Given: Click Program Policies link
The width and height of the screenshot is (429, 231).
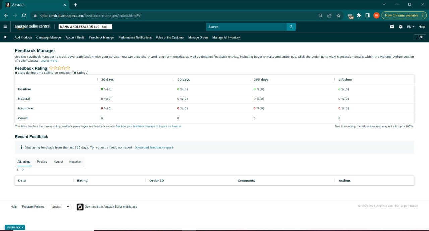Looking at the screenshot, I should tap(33, 207).
